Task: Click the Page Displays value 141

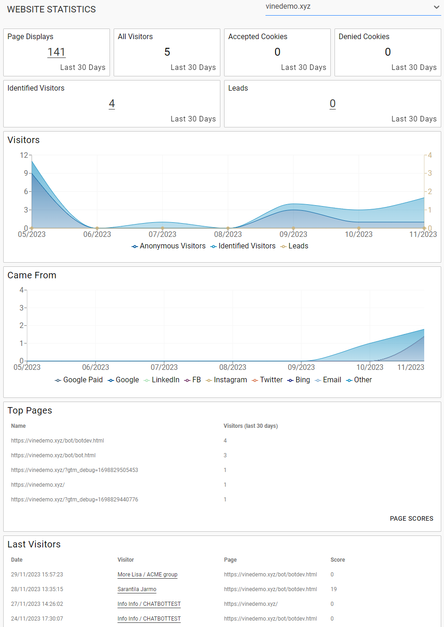Action: point(56,52)
